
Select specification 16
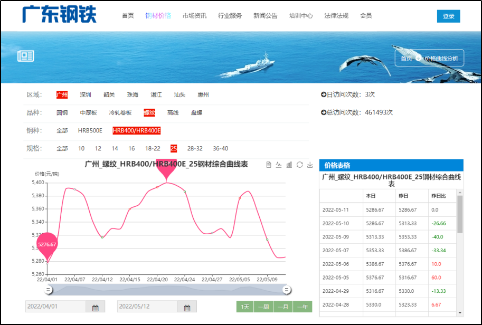pyautogui.click(x=131, y=149)
